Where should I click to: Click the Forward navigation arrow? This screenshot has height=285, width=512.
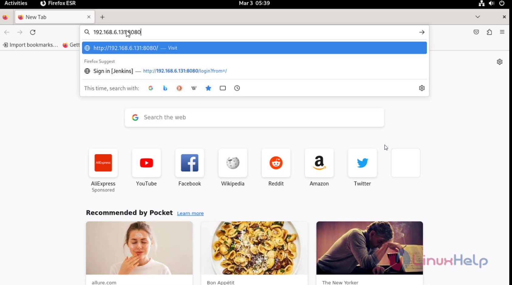(x=20, y=32)
